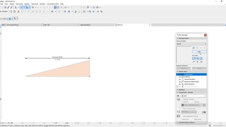Open the Choose Profile dropdown
The image size is (226, 127).
pyautogui.click(x=191, y=44)
